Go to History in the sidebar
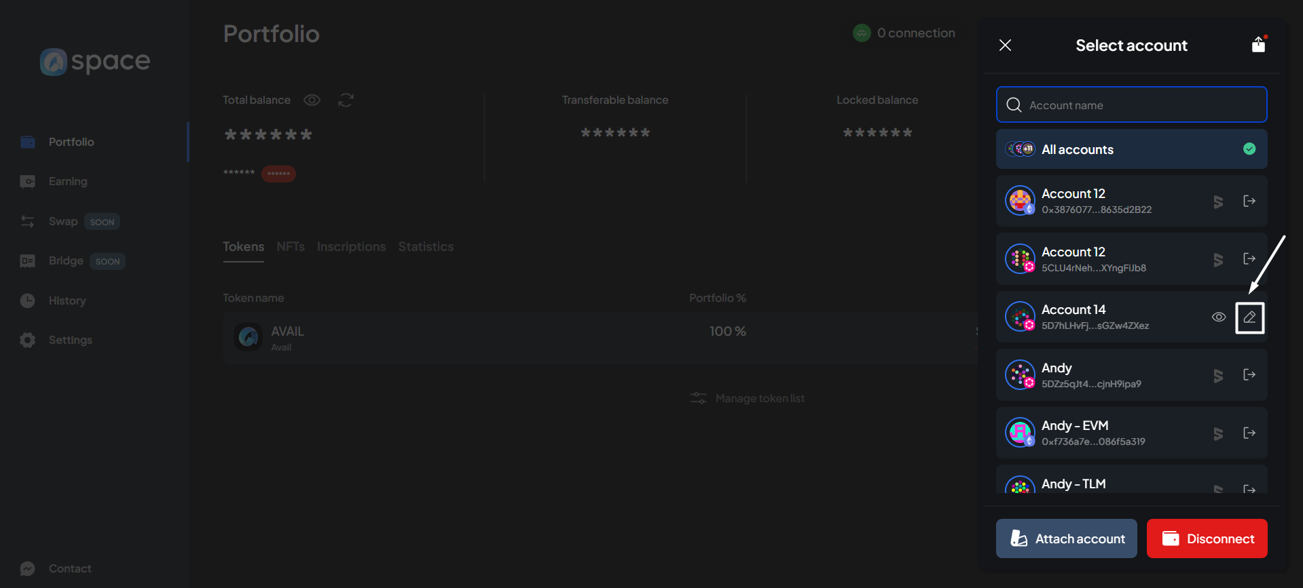The width and height of the screenshot is (1303, 588). [67, 301]
